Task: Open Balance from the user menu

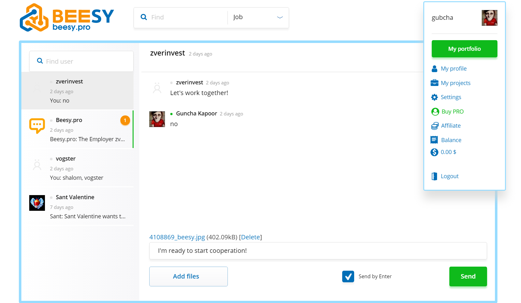Action: [451, 140]
